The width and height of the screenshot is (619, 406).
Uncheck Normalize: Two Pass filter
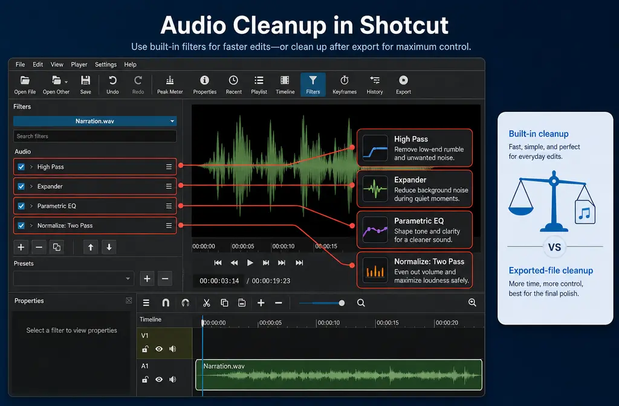click(x=21, y=226)
